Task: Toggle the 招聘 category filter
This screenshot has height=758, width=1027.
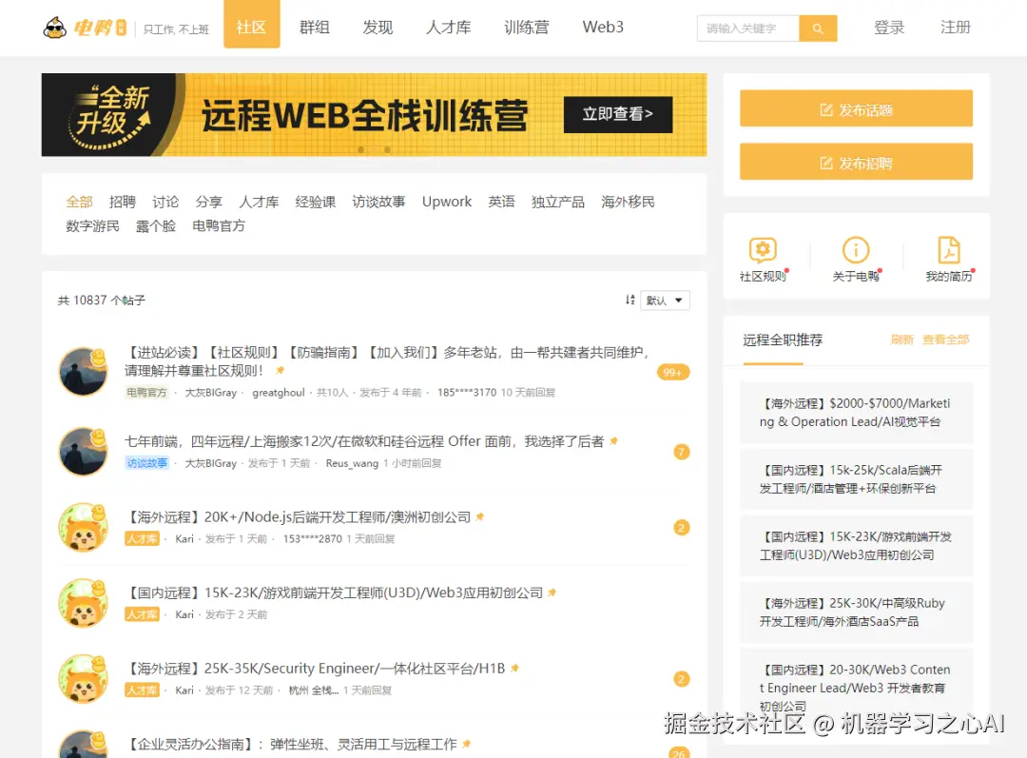Action: (123, 202)
